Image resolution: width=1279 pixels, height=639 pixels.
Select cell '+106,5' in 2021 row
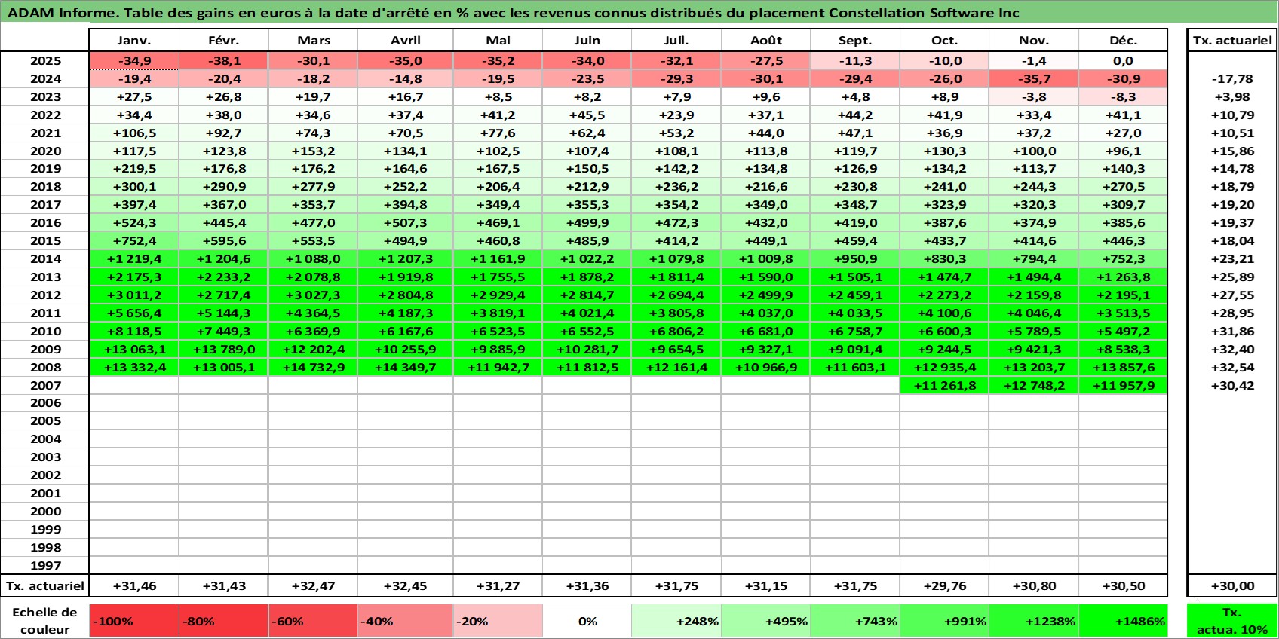point(134,133)
